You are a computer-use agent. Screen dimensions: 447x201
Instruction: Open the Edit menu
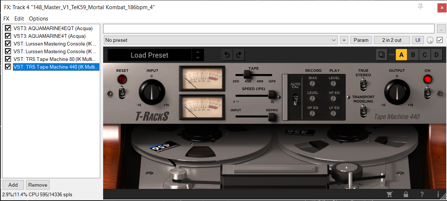point(19,19)
